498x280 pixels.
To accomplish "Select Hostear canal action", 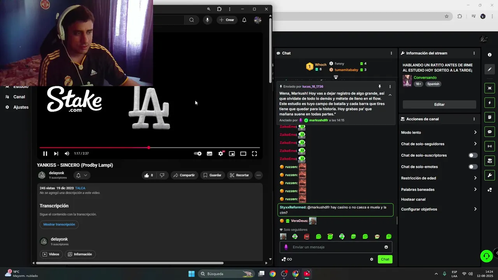I will coord(413,199).
